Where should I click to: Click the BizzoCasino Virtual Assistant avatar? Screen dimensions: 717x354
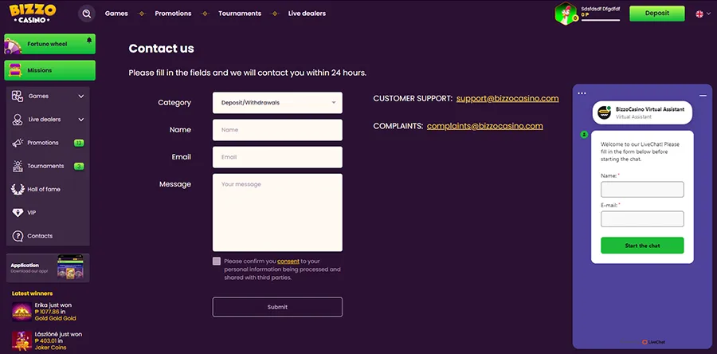tap(604, 112)
